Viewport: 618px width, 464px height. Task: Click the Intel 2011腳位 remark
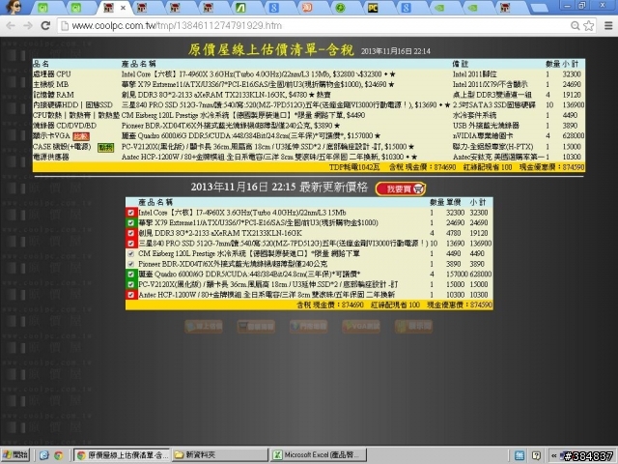pos(474,74)
